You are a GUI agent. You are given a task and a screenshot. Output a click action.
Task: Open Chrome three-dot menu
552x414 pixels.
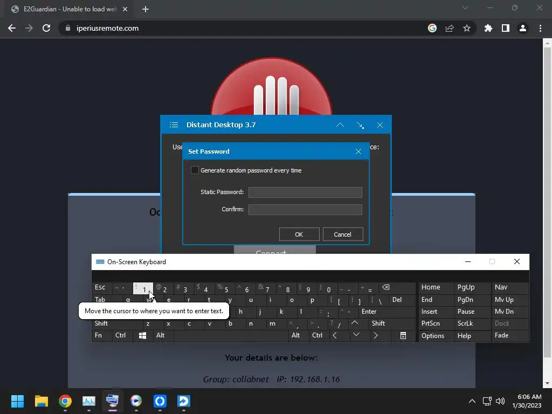pos(540,28)
